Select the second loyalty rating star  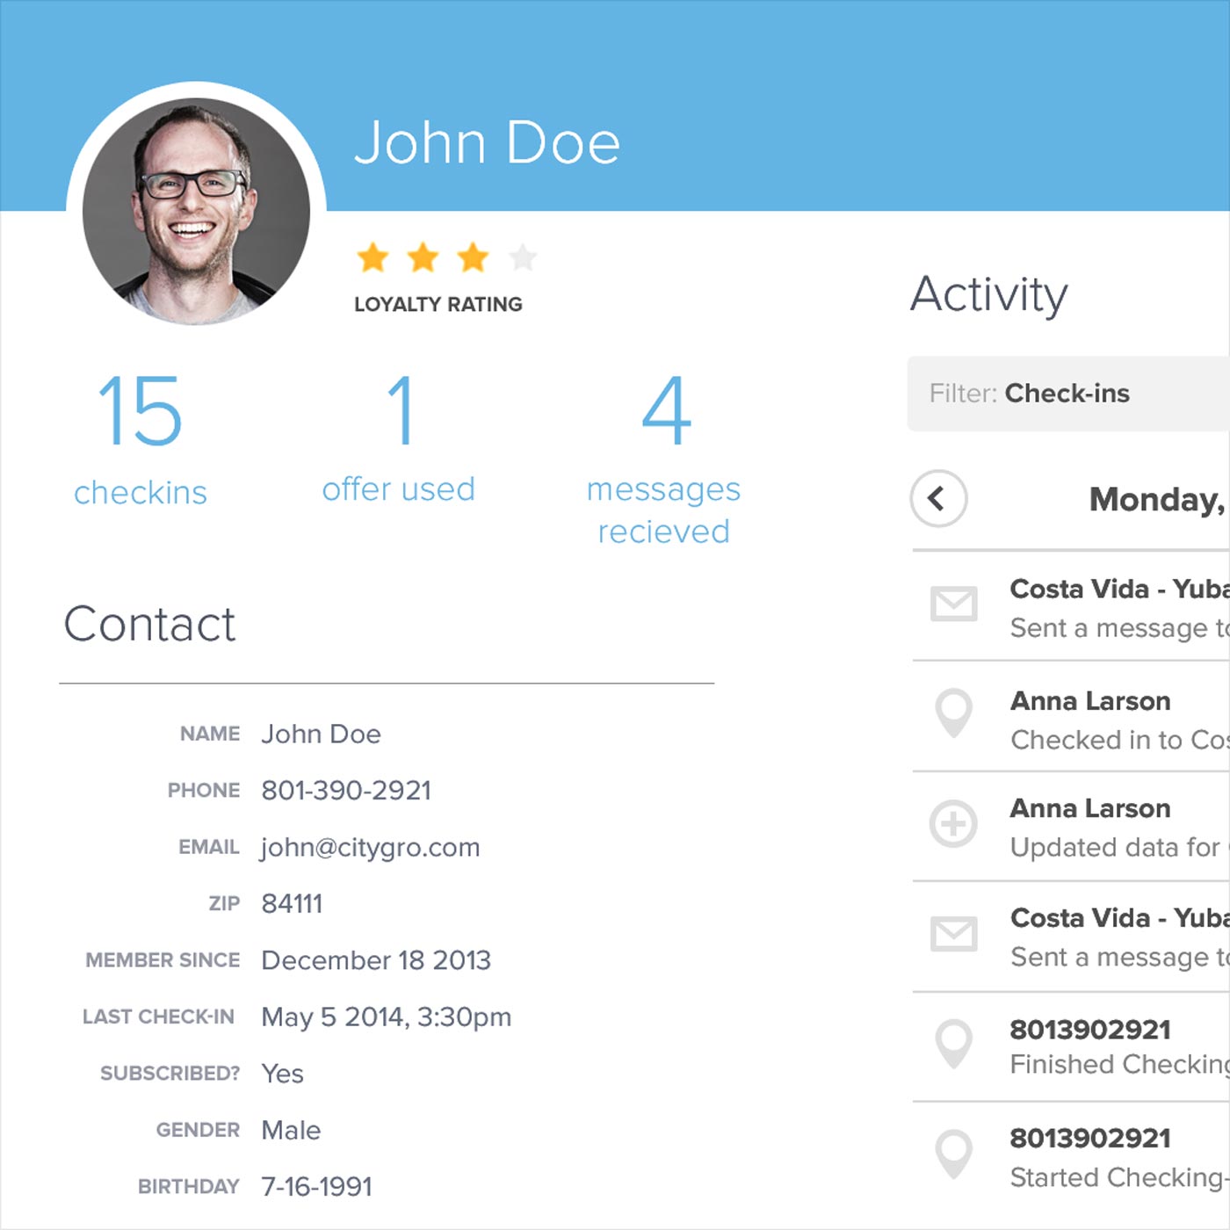point(423,257)
